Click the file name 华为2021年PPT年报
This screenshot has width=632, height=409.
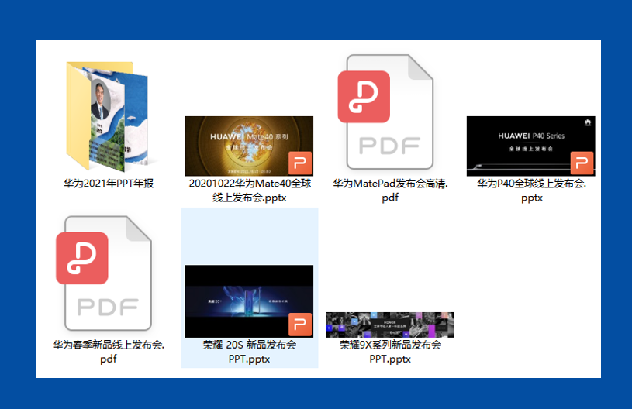(x=109, y=184)
